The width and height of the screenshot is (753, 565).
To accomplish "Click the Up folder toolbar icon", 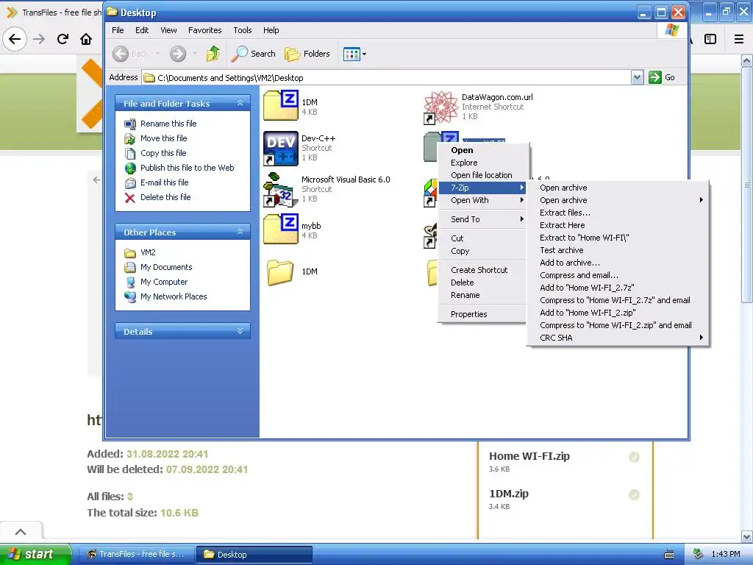I will click(x=213, y=54).
